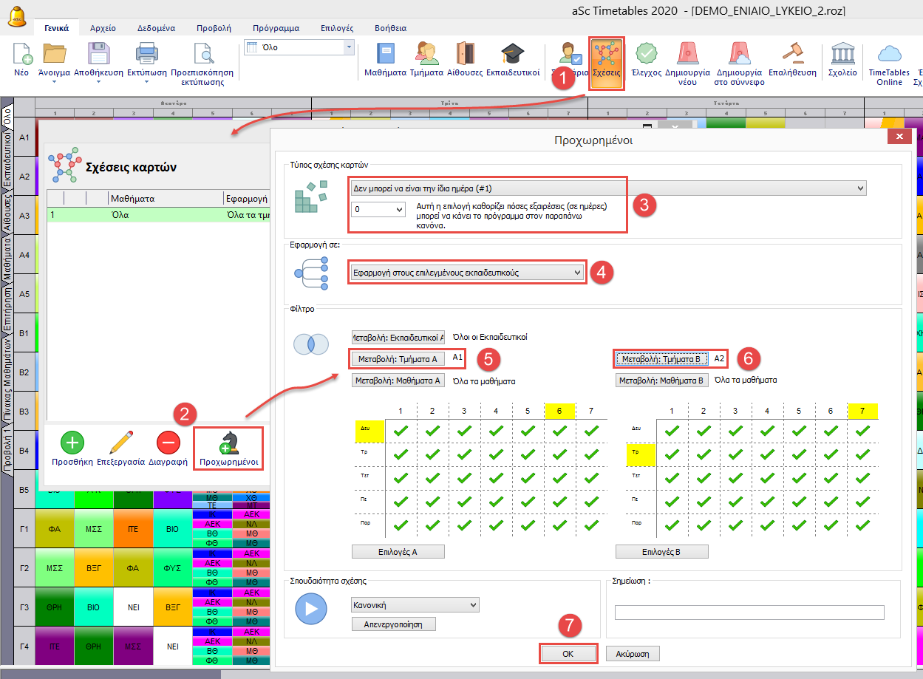Open Εκπαιδευτικοί (Teachers) graduation cap icon
This screenshot has height=679, width=923.
click(x=512, y=56)
